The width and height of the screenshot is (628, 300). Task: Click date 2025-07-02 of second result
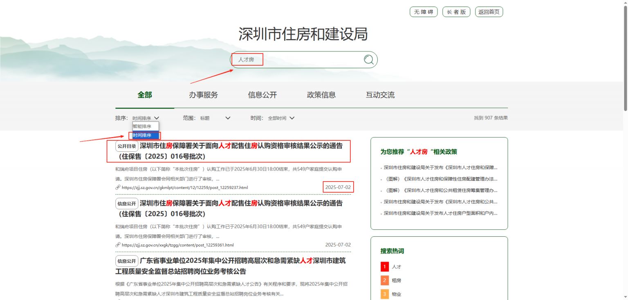coord(338,245)
